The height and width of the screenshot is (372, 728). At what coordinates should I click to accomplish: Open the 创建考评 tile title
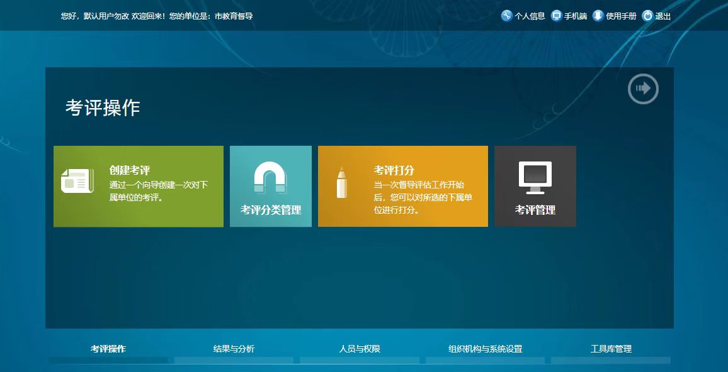point(130,170)
